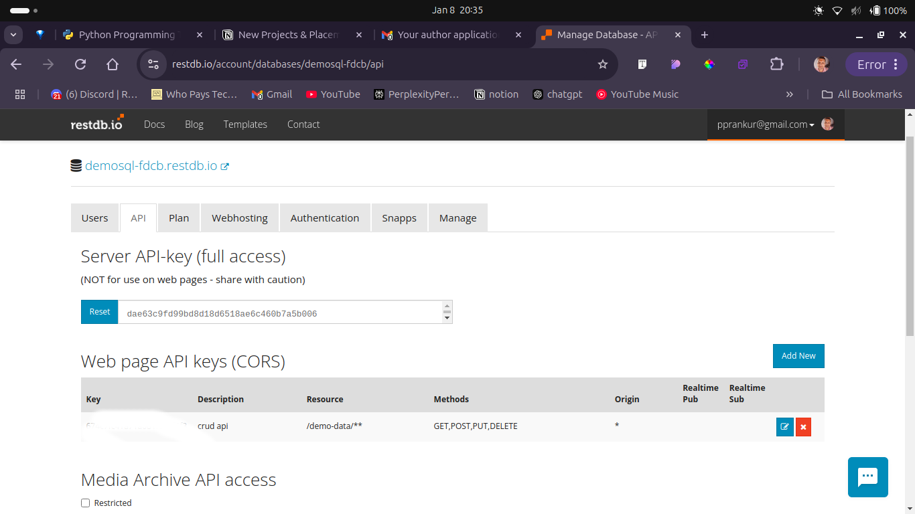The width and height of the screenshot is (915, 514).
Task: Open the clock calendar Jan 8 20:35
Action: 457,10
